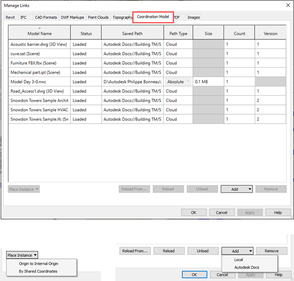294x281 pixels.
Task: Confirm with the dialog OK button
Action: click(194, 212)
